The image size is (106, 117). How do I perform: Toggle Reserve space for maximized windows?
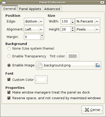pos(9,98)
